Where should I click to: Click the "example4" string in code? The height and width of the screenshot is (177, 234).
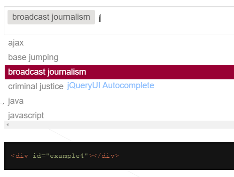[x=67, y=156]
